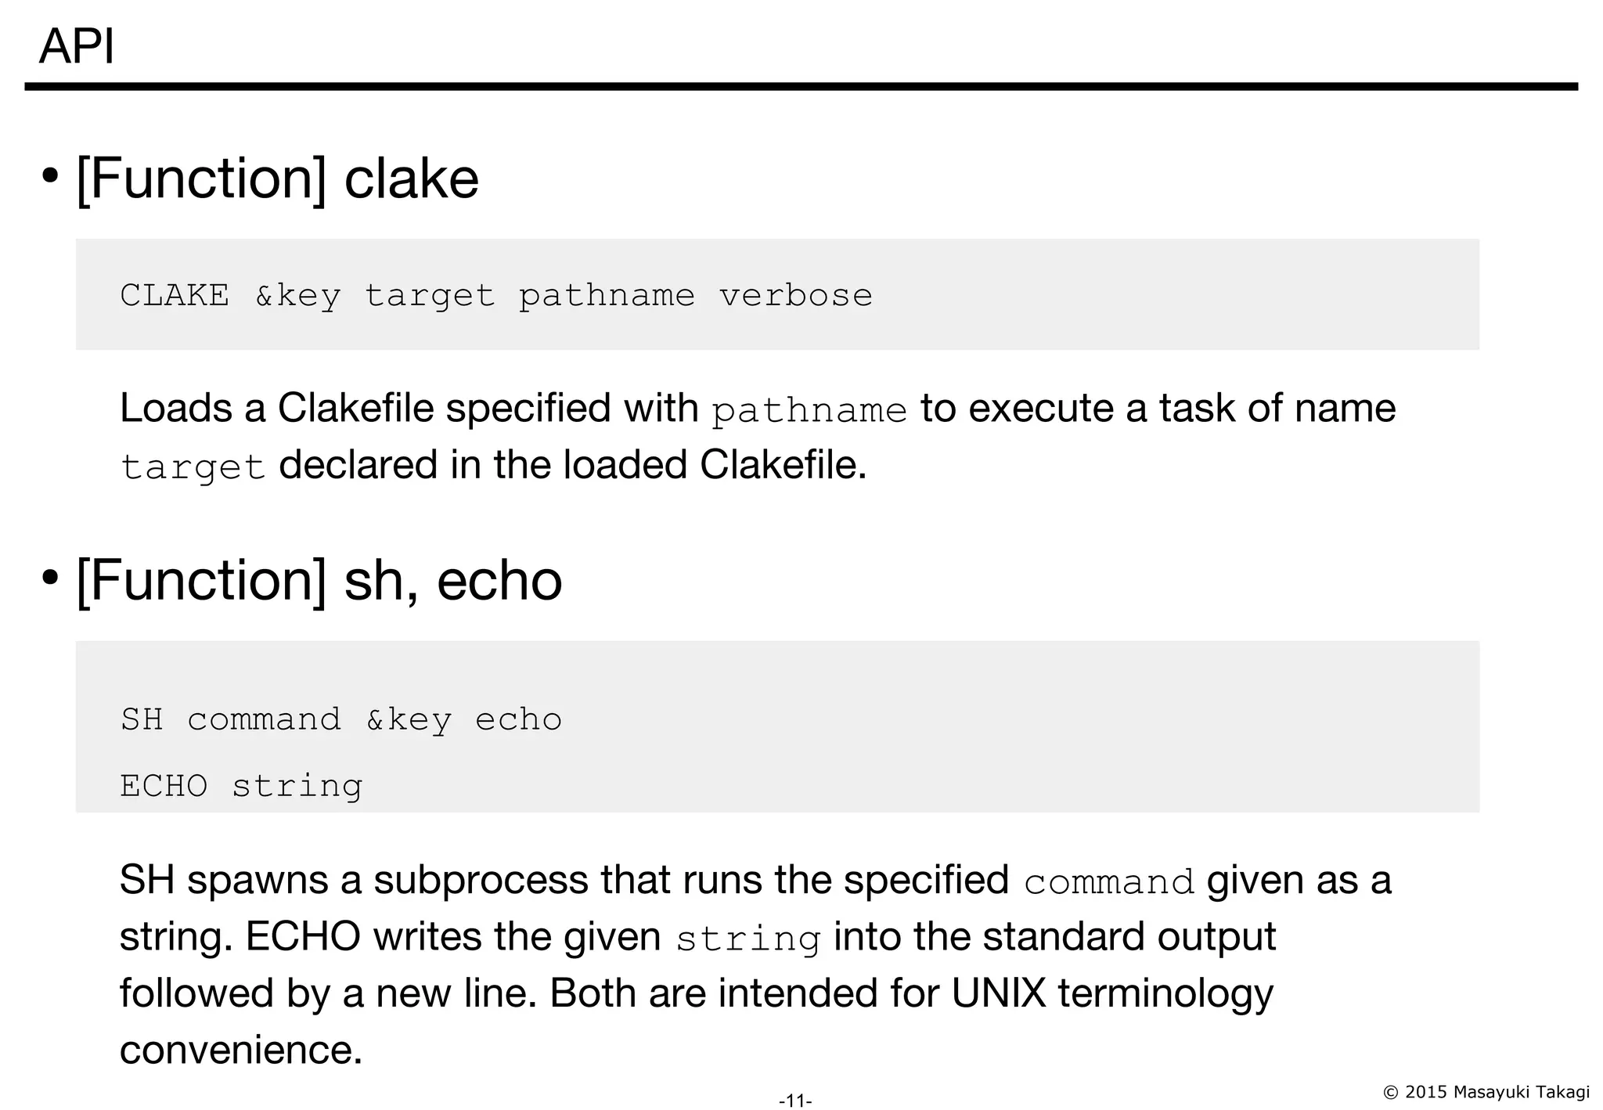
Task: Click the page number -11-
Action: click(795, 1101)
